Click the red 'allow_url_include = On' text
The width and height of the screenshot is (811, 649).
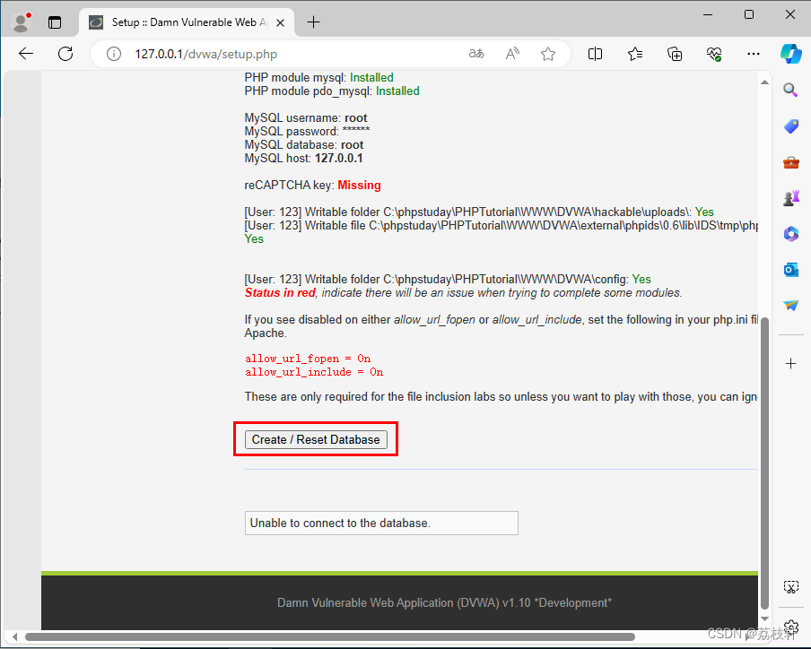tap(314, 372)
